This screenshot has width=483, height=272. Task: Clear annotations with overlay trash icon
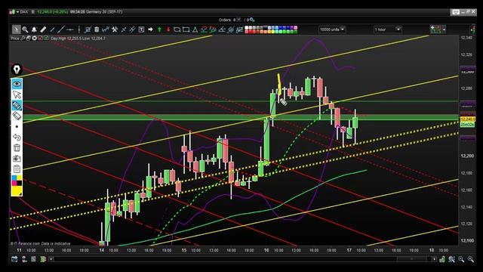tap(17, 148)
